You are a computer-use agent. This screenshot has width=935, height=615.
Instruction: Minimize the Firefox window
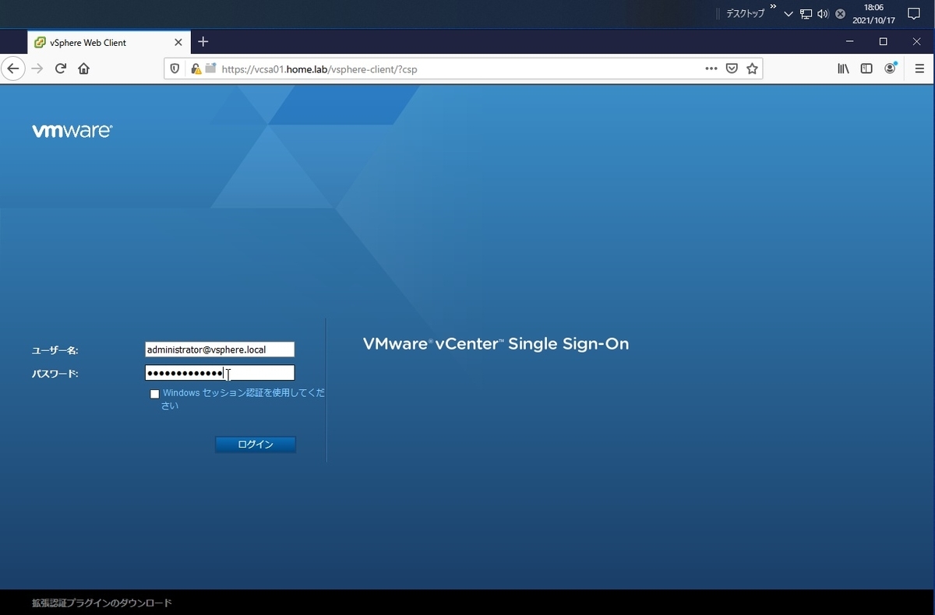click(849, 42)
